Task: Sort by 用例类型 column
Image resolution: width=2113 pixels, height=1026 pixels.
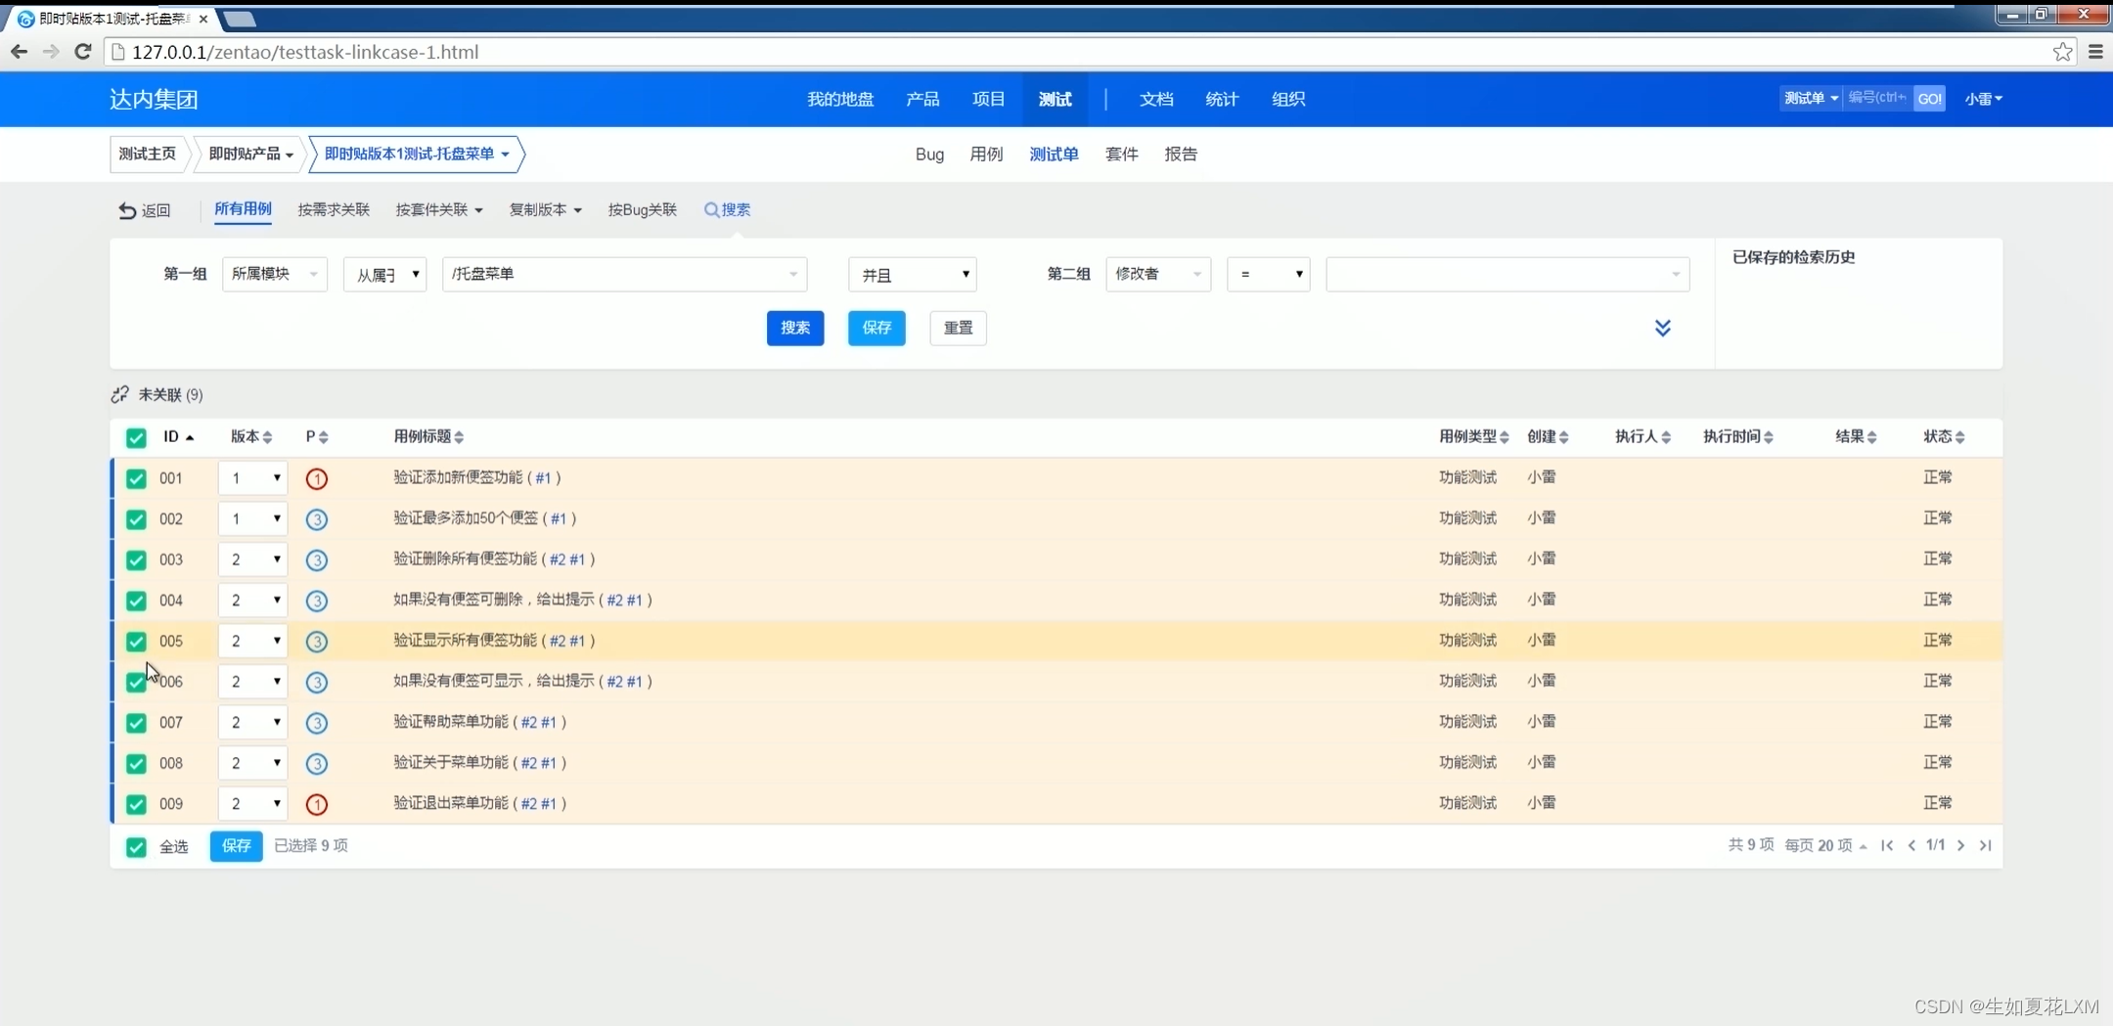Action: (x=1474, y=436)
